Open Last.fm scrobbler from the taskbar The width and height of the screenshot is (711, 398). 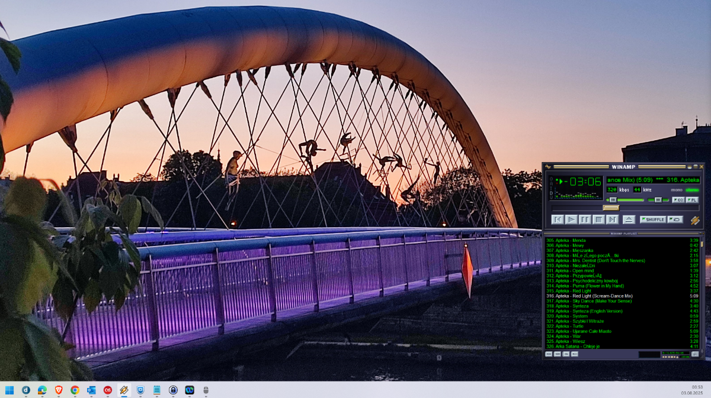coord(108,390)
